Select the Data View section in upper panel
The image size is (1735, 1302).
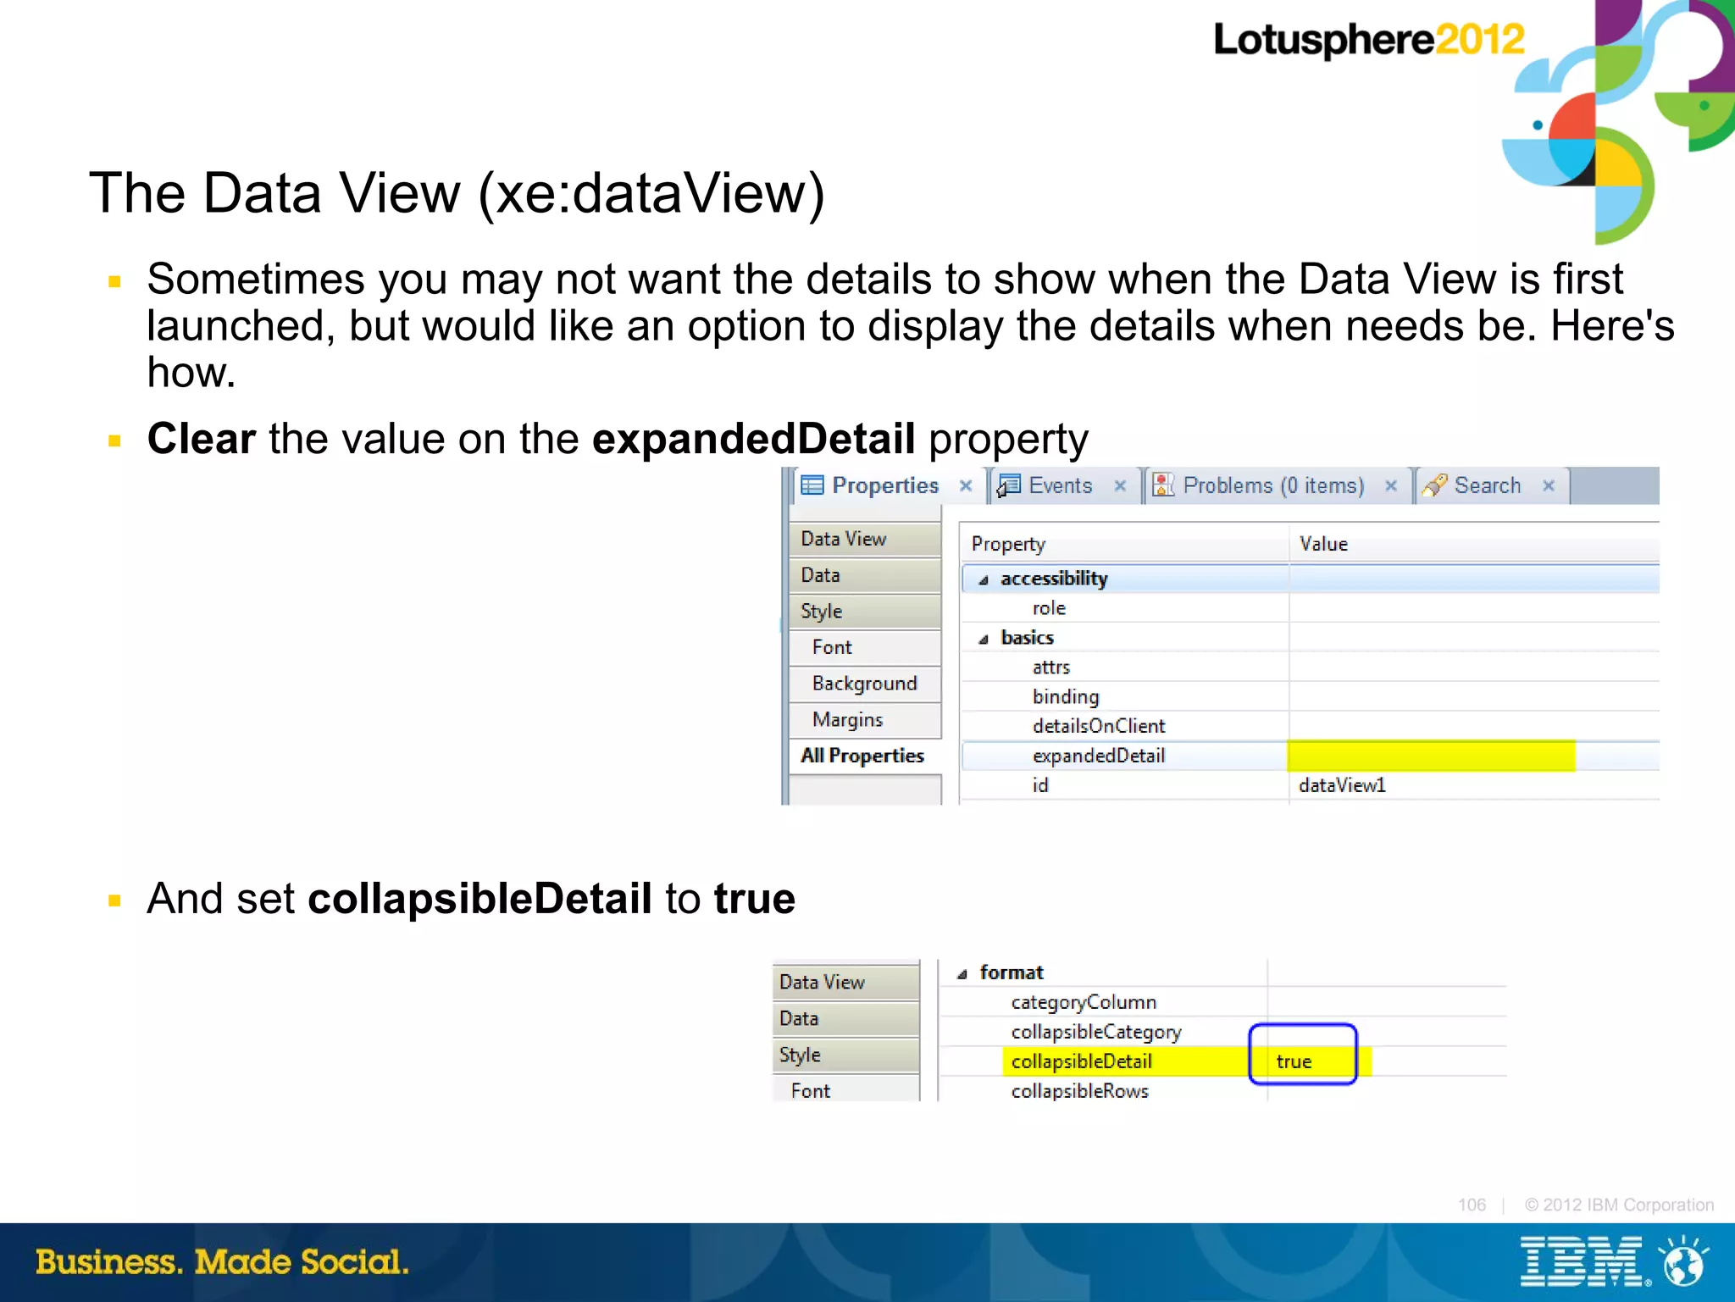tap(865, 539)
